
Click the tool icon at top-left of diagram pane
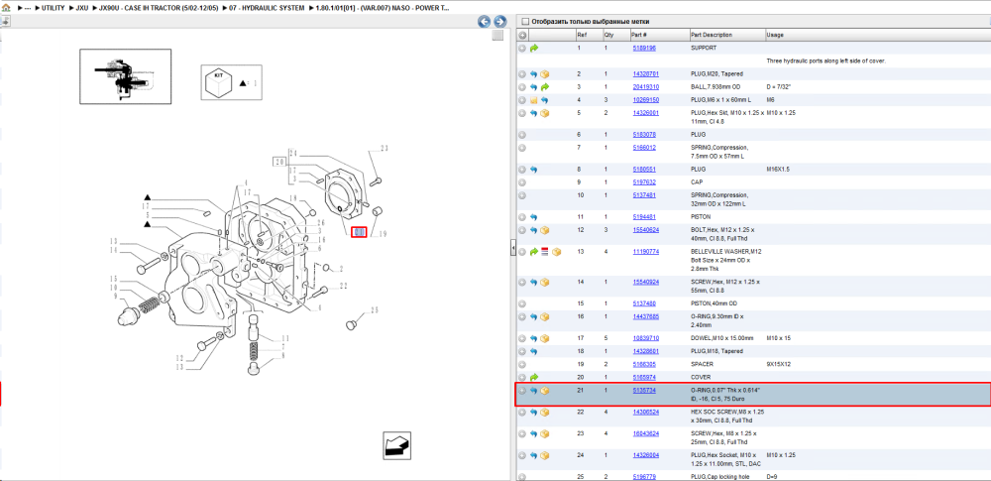(5, 21)
